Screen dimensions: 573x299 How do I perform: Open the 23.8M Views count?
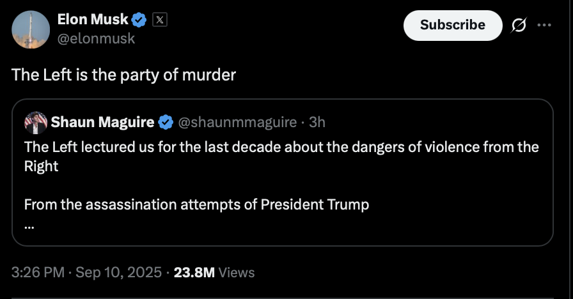tap(214, 272)
